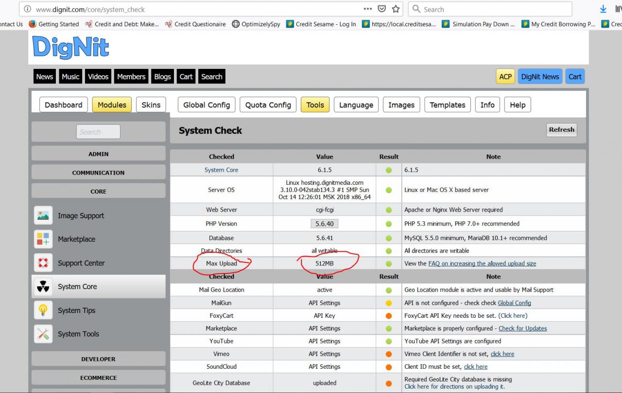Click the System Core radiation icon

[43, 287]
